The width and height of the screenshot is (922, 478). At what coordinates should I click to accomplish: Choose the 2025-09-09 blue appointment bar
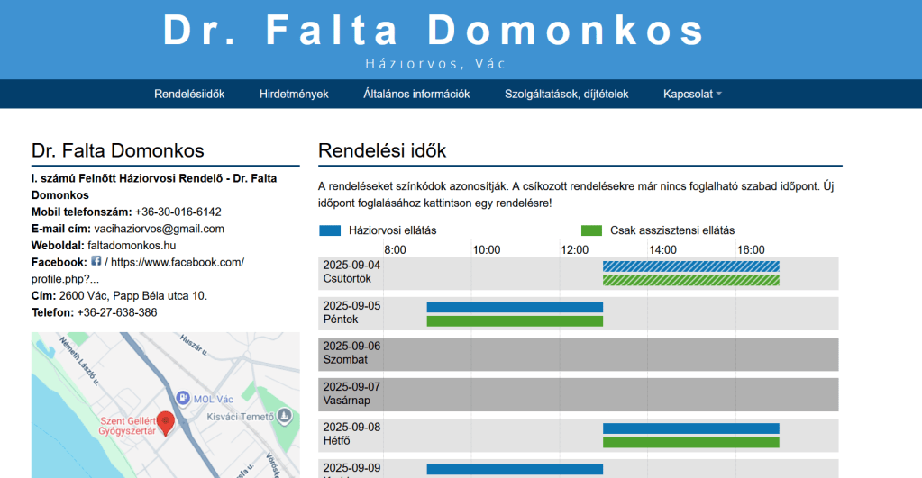(514, 469)
